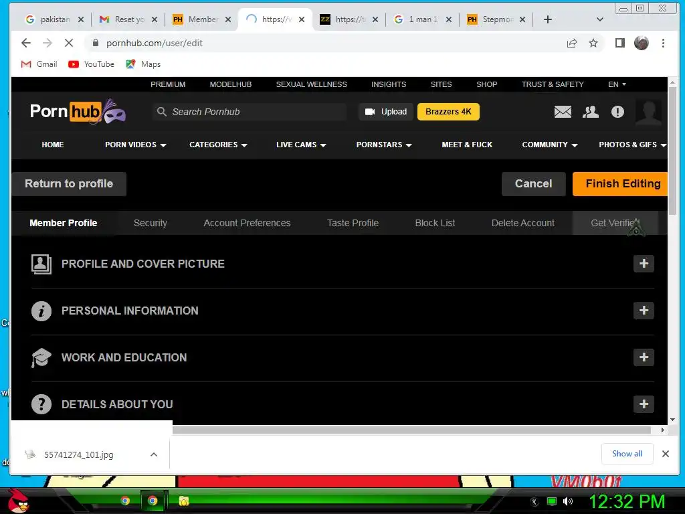The height and width of the screenshot is (514, 685).
Task: Click the browser back arrow
Action: point(26,43)
